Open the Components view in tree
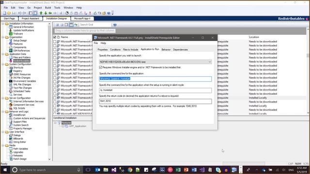 19,47
